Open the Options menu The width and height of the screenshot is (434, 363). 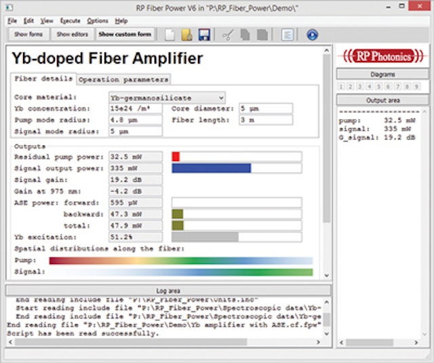click(98, 21)
